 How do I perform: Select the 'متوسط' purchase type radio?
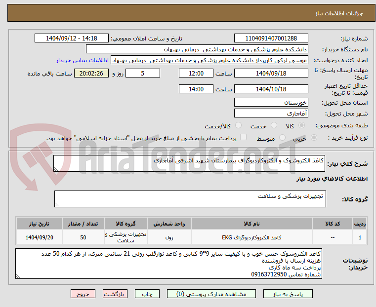point(282,137)
